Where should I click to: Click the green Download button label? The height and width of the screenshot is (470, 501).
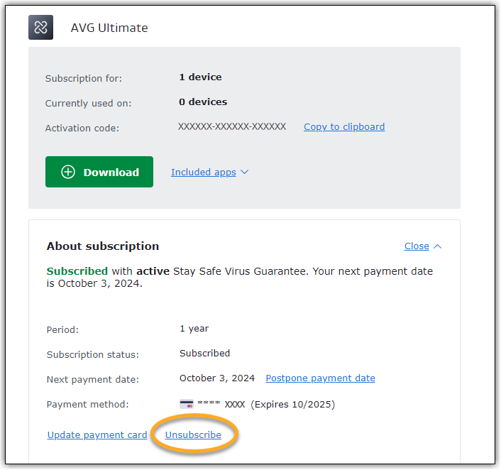click(x=111, y=173)
